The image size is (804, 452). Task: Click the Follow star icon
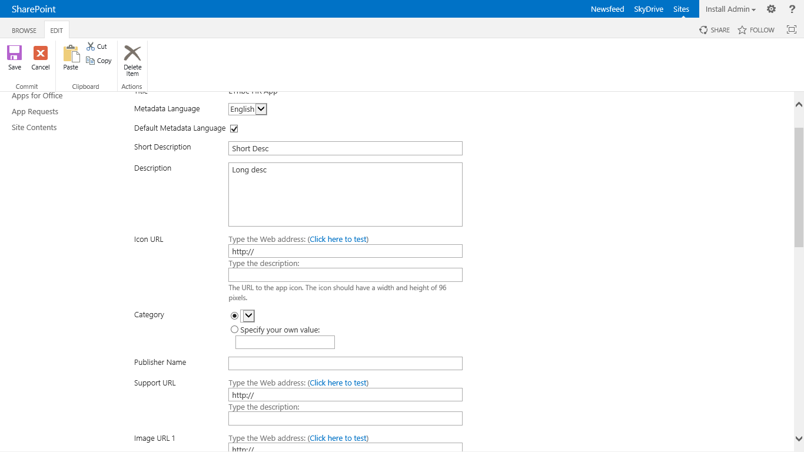742,30
